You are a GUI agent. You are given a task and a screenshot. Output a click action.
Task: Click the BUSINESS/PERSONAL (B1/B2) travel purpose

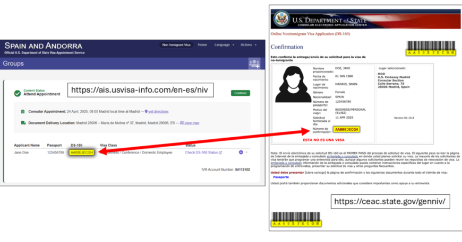350,111
